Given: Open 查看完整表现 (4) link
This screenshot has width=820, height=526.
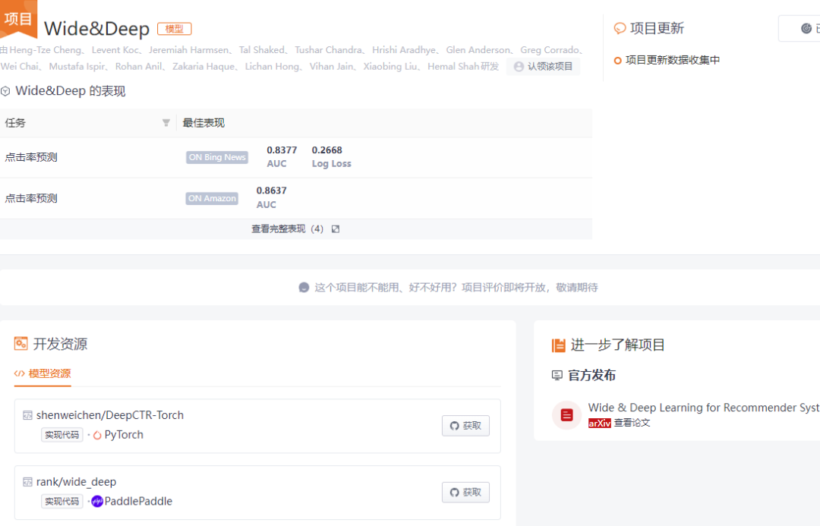Looking at the screenshot, I should pyautogui.click(x=287, y=229).
